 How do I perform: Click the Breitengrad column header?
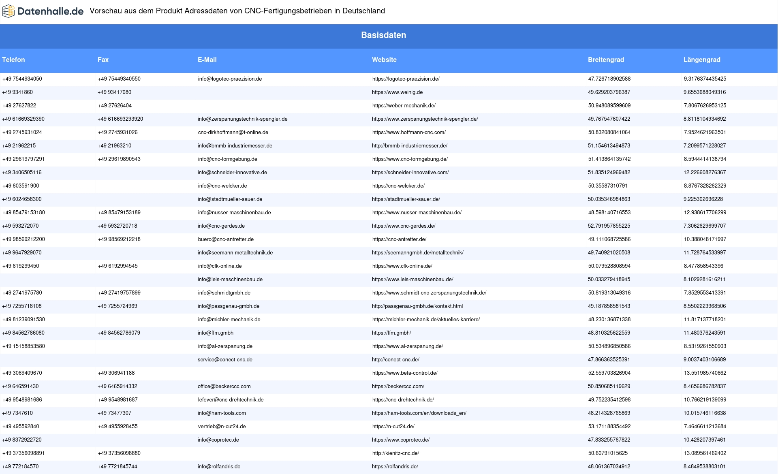(606, 60)
